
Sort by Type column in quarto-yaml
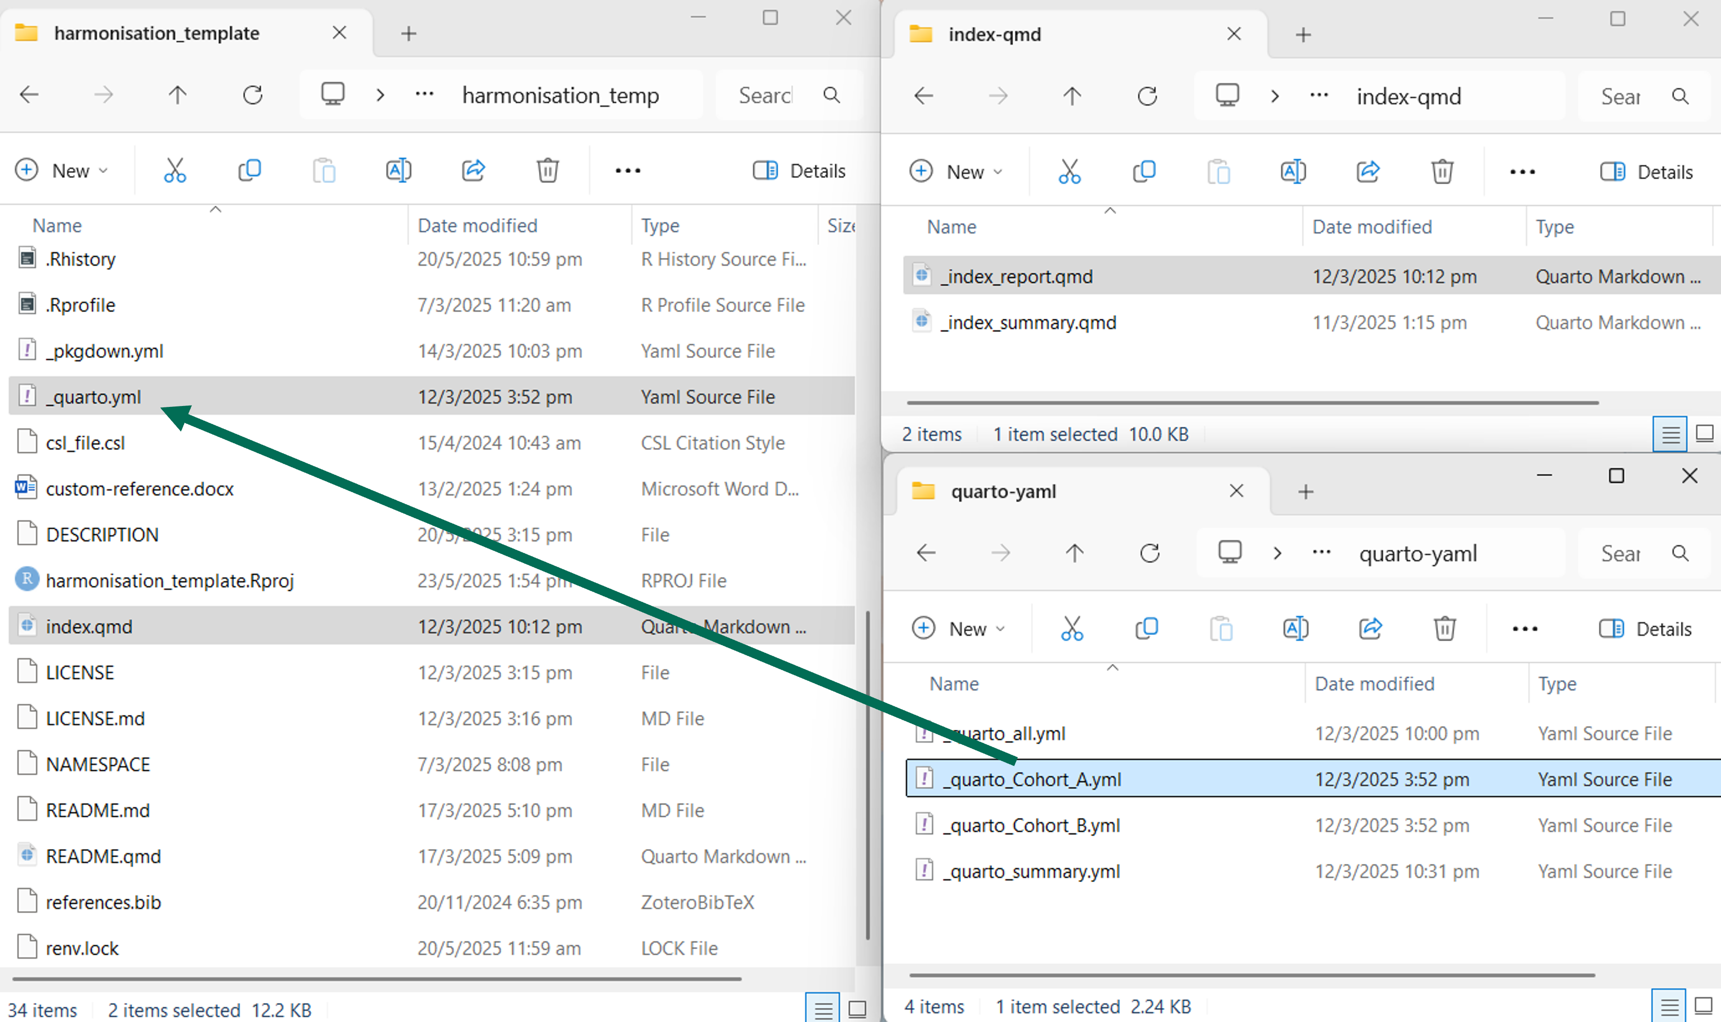tap(1557, 684)
